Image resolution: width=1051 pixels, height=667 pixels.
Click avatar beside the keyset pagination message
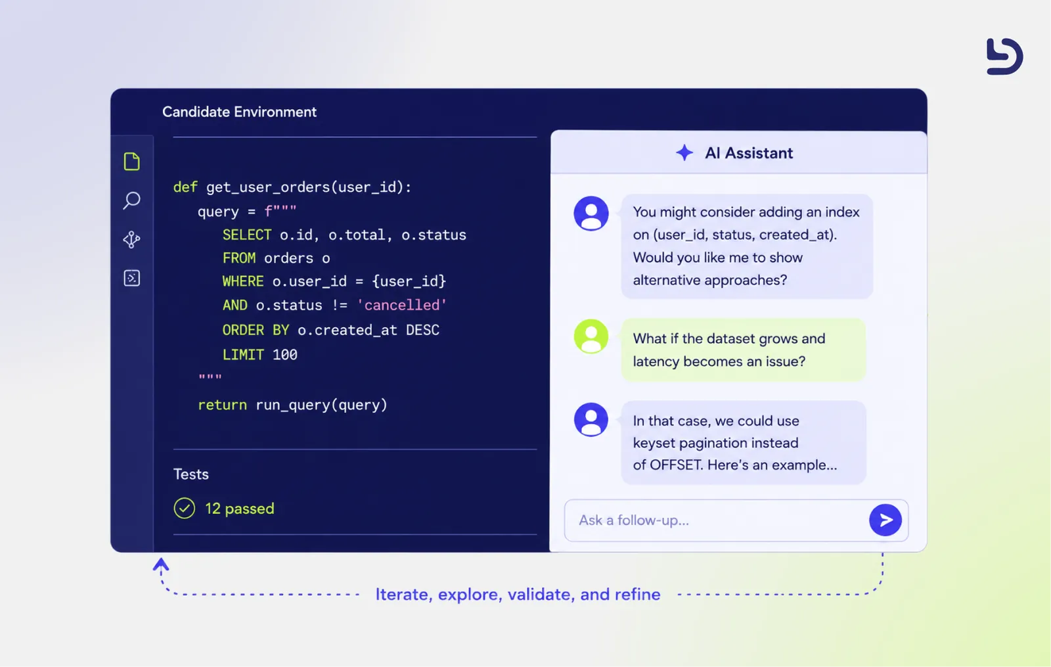(x=591, y=419)
